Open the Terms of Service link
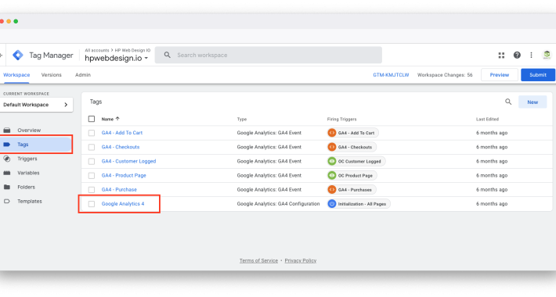 [258, 260]
